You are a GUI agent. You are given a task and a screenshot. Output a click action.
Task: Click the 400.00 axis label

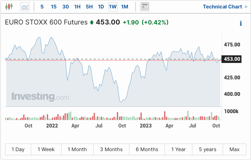click(x=232, y=94)
